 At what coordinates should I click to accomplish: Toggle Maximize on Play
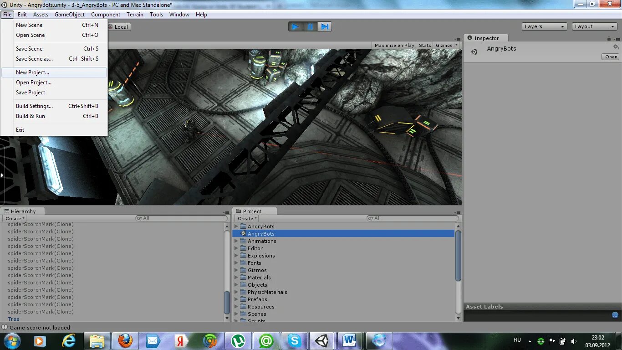tap(394, 45)
